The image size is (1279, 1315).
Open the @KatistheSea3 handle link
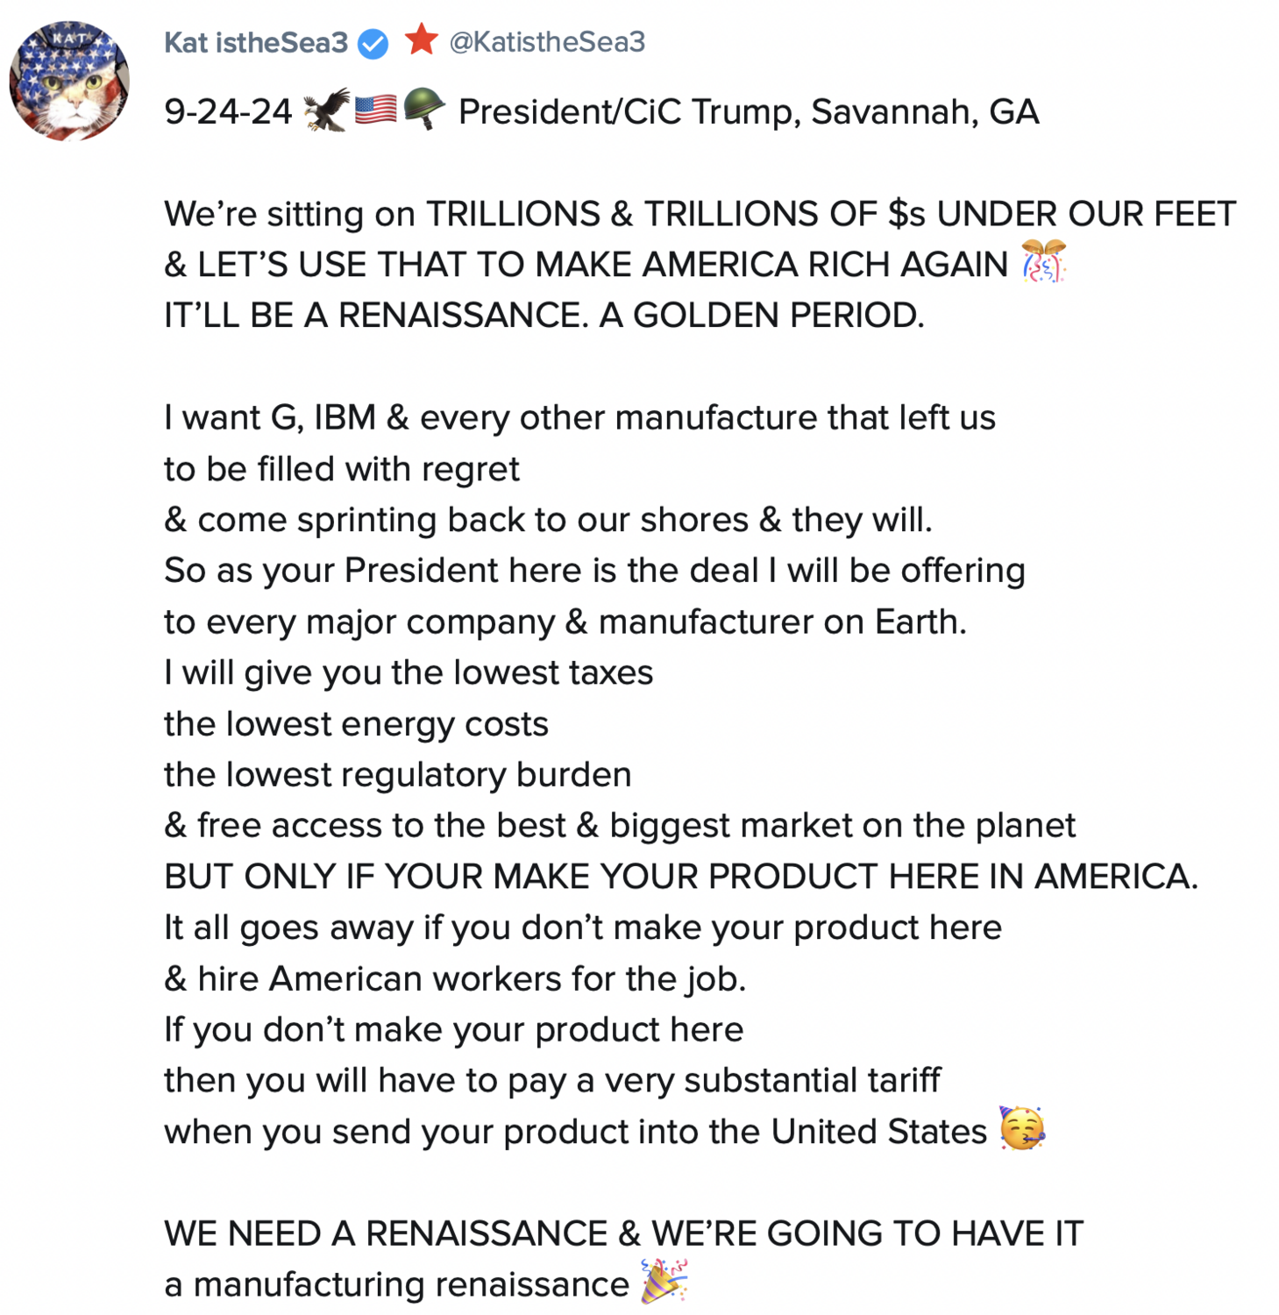point(547,42)
